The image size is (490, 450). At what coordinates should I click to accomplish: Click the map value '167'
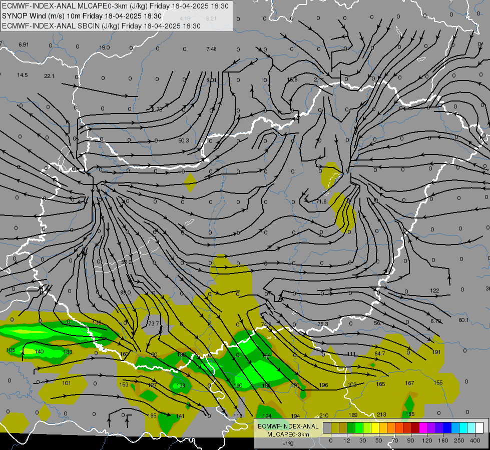click(409, 383)
